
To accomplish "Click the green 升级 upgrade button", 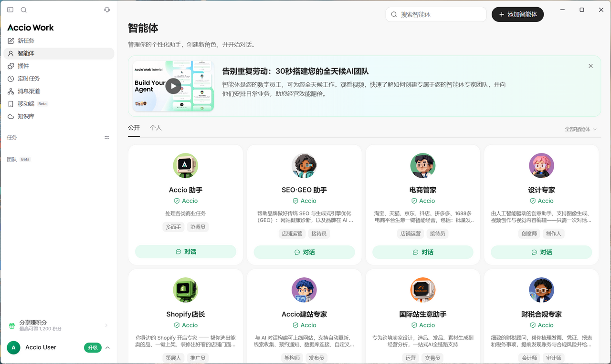I will tap(93, 348).
